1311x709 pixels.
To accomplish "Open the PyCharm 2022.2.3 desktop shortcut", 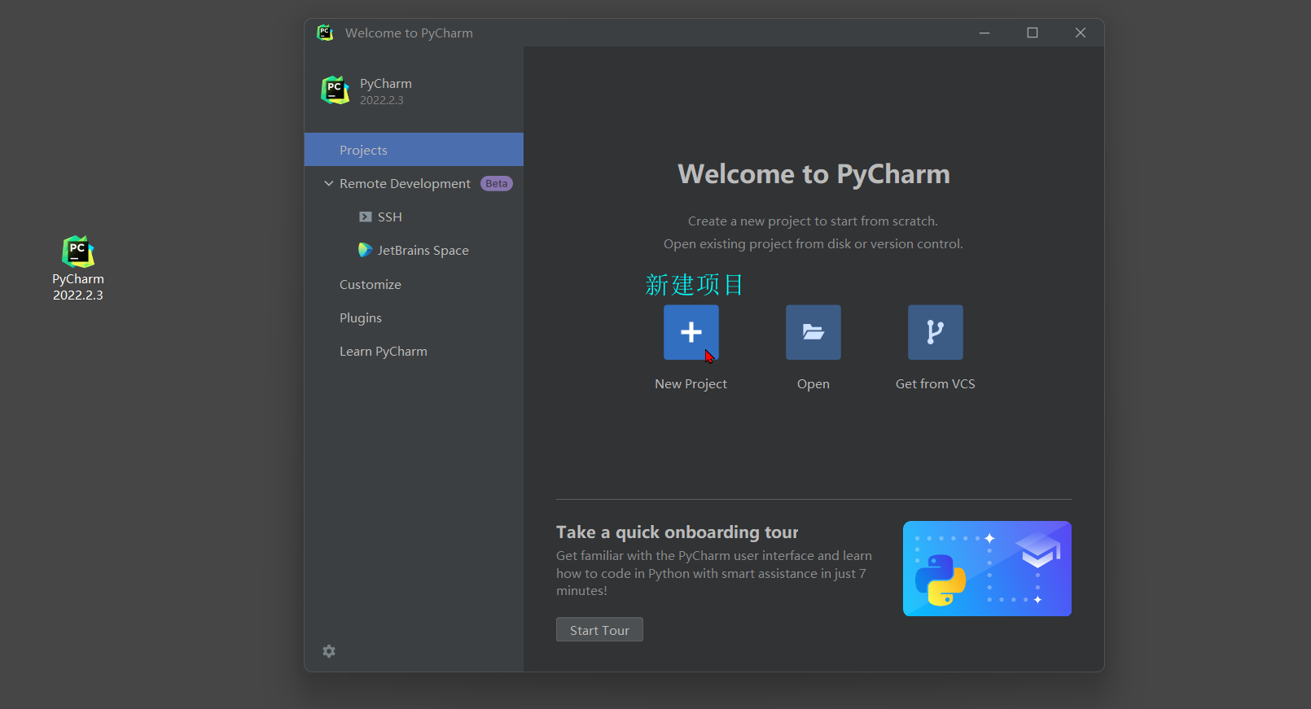I will pos(78,269).
